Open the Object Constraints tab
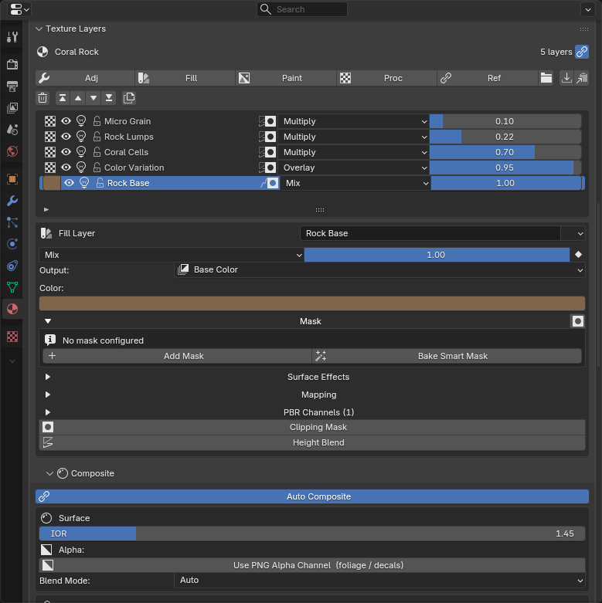 click(12, 266)
